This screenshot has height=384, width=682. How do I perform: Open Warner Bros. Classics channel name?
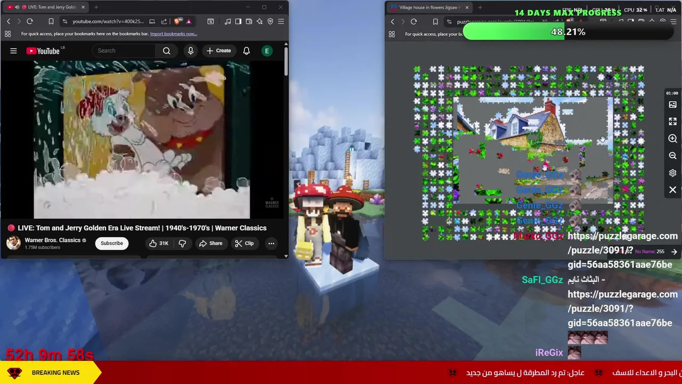coord(52,240)
